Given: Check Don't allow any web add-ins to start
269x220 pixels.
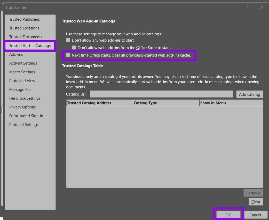Looking at the screenshot, I should [68, 40].
